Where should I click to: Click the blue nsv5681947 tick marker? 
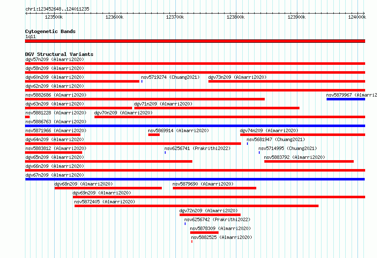247,144
